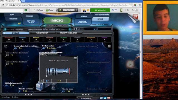
Task: Open the radio station dropdown
Action: coord(69,10)
